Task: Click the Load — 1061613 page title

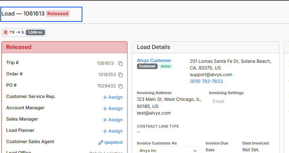Action: (x=23, y=14)
